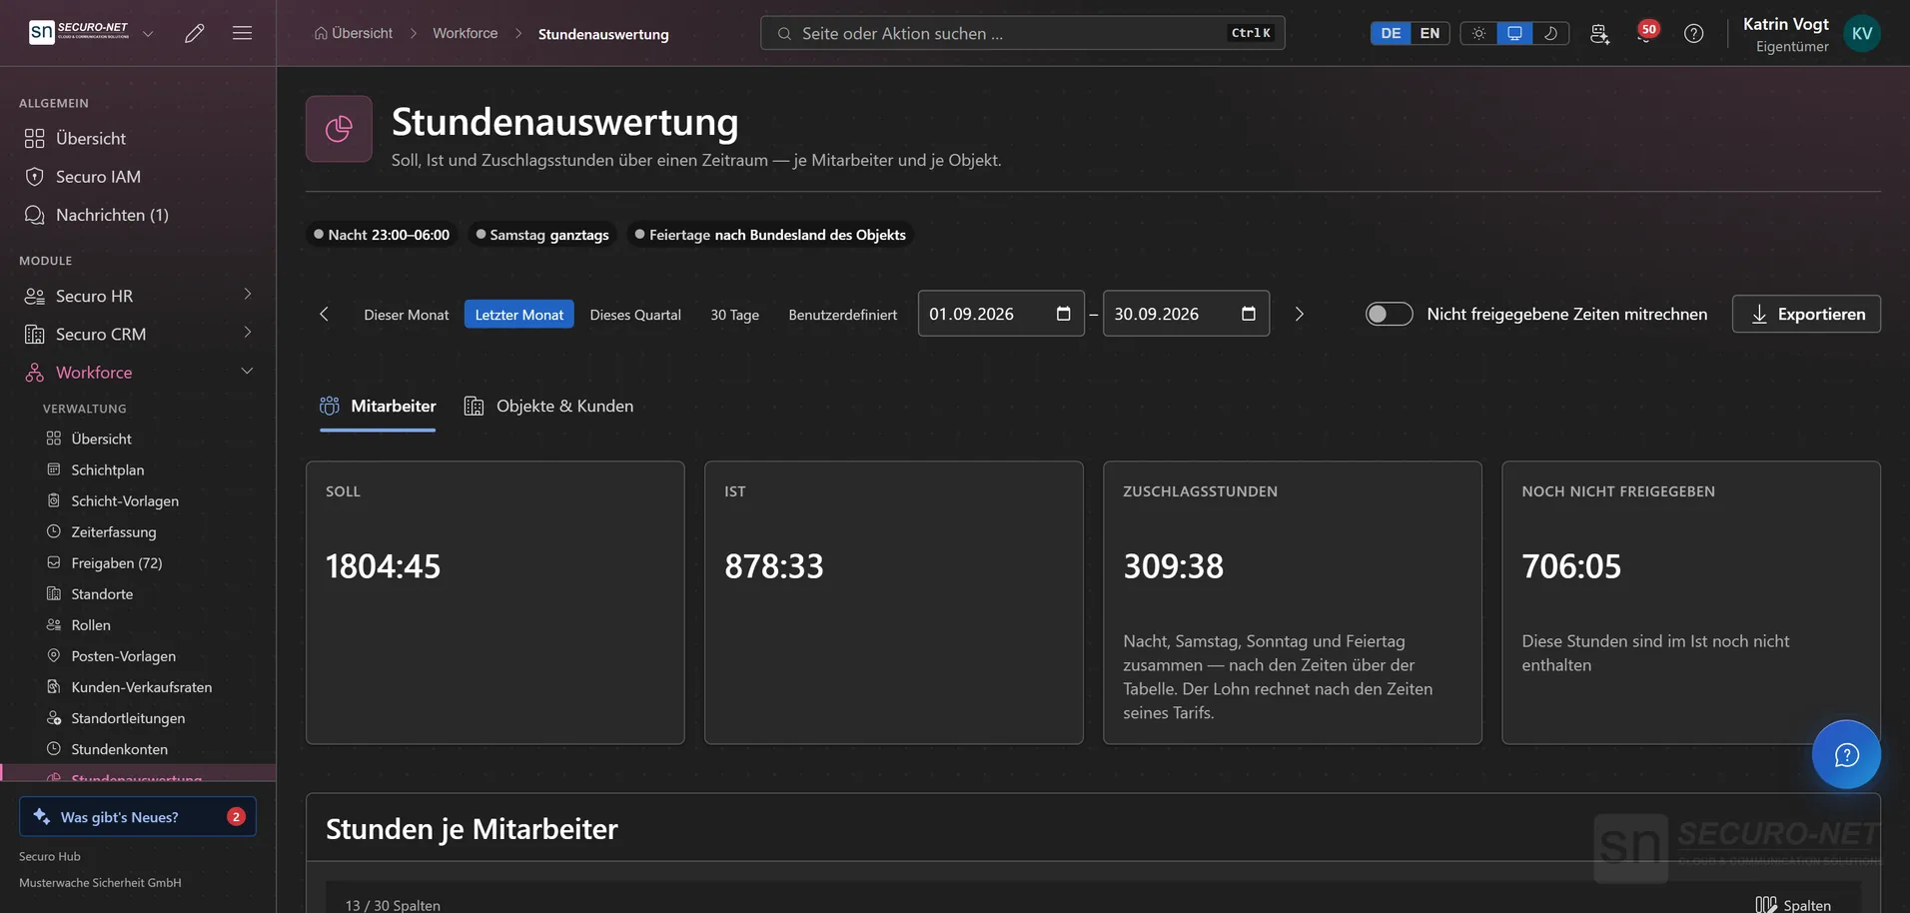Open Schichtplan
The height and width of the screenshot is (913, 1910).
(148, 469)
